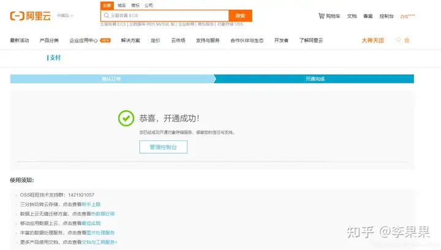Open the 了解阿里云 menu
This screenshot has width=441, height=250.
point(311,40)
